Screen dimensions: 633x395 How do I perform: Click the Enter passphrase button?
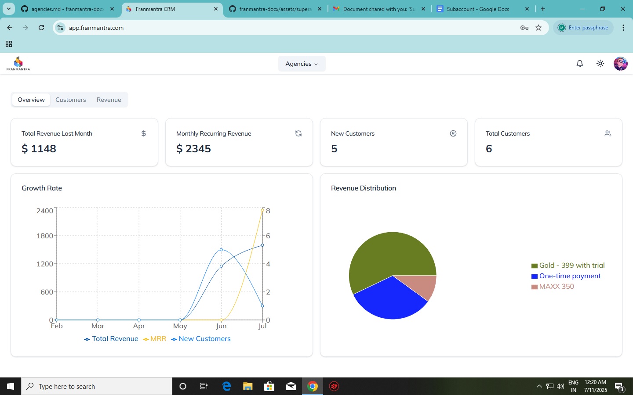pyautogui.click(x=583, y=27)
